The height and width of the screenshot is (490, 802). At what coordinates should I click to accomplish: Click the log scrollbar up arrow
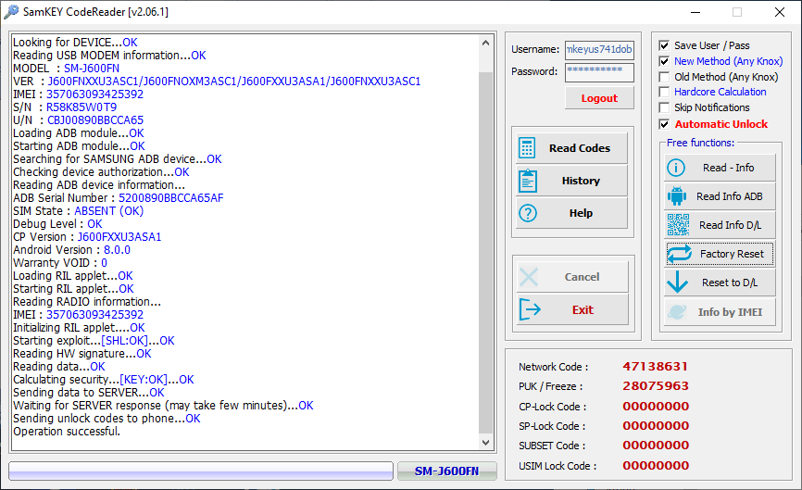(486, 43)
